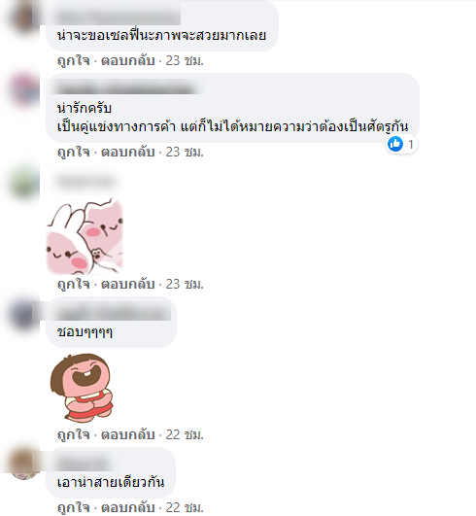Open avatar of the bunny sticker commenter
476x516 pixels.
pyautogui.click(x=24, y=182)
